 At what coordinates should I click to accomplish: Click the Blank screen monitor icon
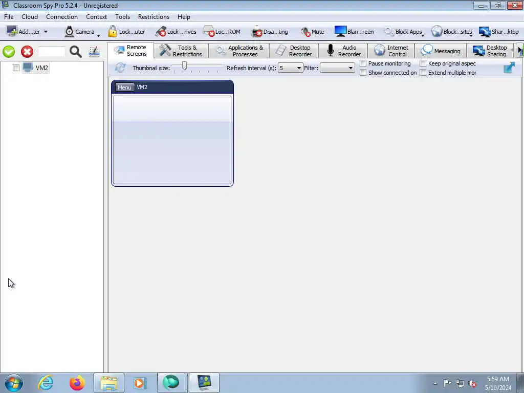click(340, 31)
